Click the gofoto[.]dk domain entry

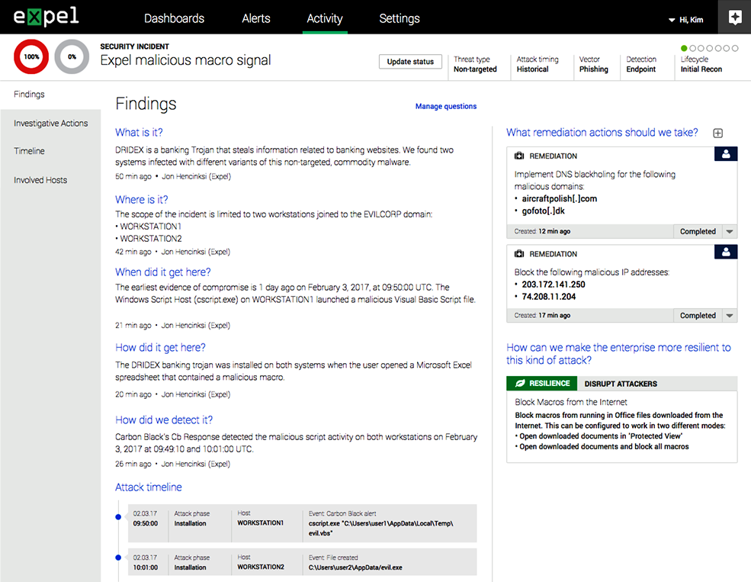[543, 211]
